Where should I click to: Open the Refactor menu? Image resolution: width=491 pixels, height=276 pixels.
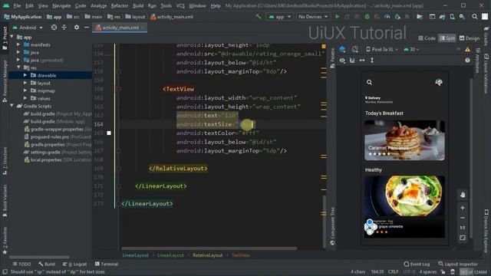pyautogui.click(x=120, y=5)
